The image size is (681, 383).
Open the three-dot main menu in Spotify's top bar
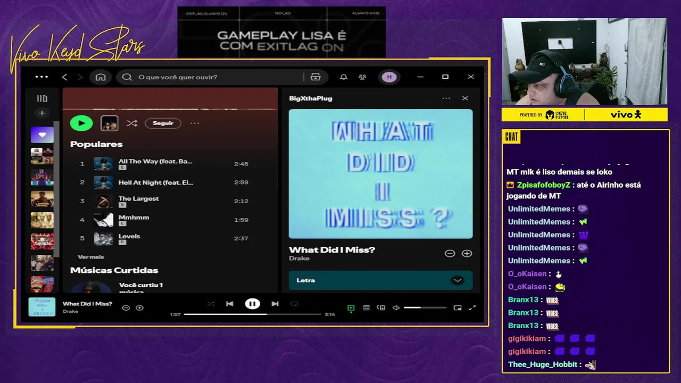[41, 77]
